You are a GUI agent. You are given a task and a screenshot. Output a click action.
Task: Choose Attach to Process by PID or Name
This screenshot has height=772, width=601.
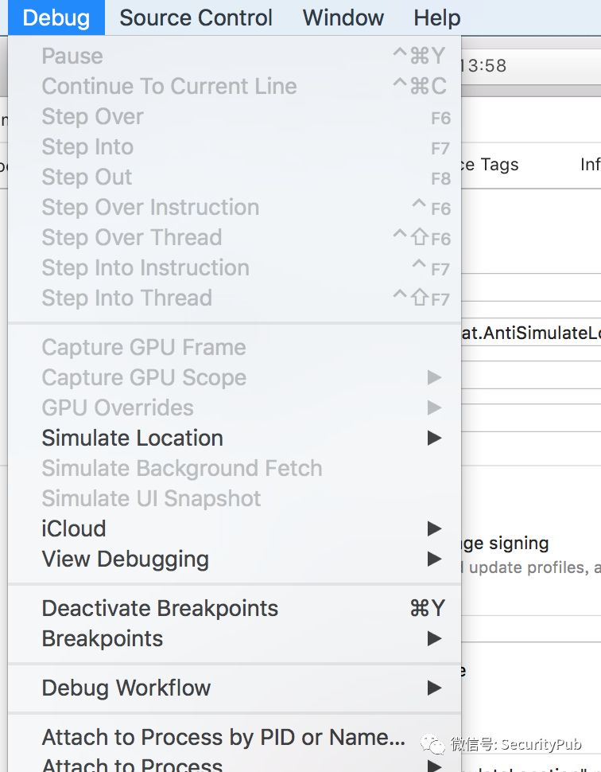pyautogui.click(x=223, y=738)
